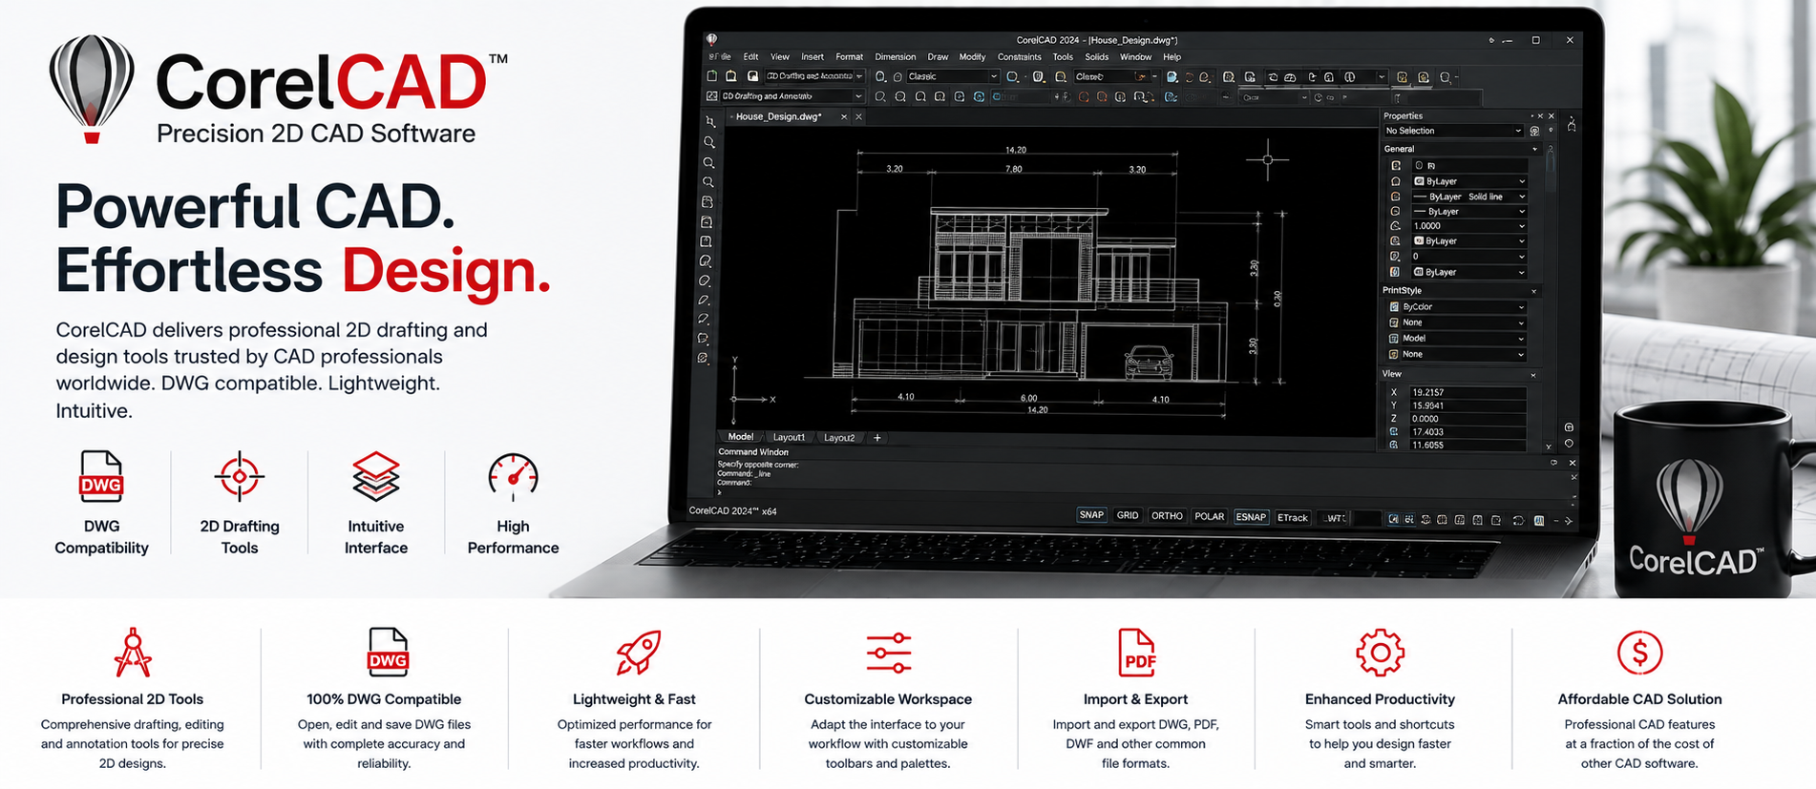Click the red DWG Compatibility icon
This screenshot has height=789, width=1816.
pyautogui.click(x=101, y=476)
